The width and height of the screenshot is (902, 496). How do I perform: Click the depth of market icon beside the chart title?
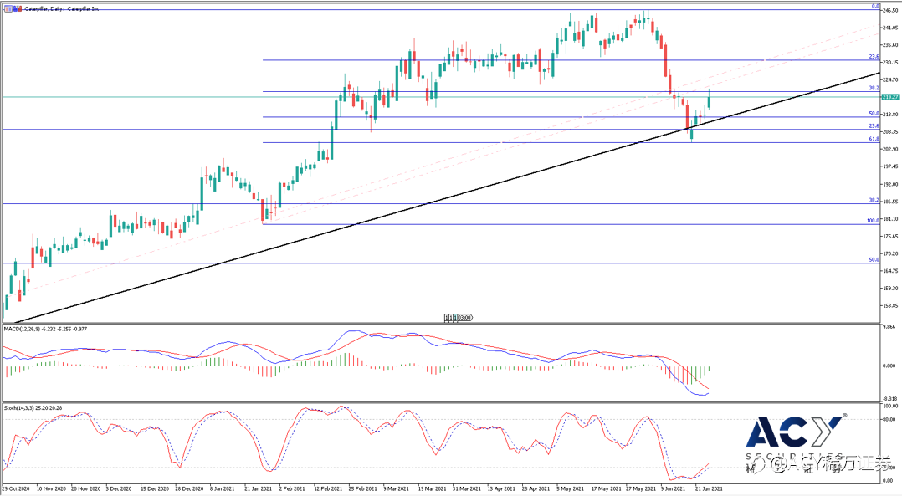(x=17, y=8)
